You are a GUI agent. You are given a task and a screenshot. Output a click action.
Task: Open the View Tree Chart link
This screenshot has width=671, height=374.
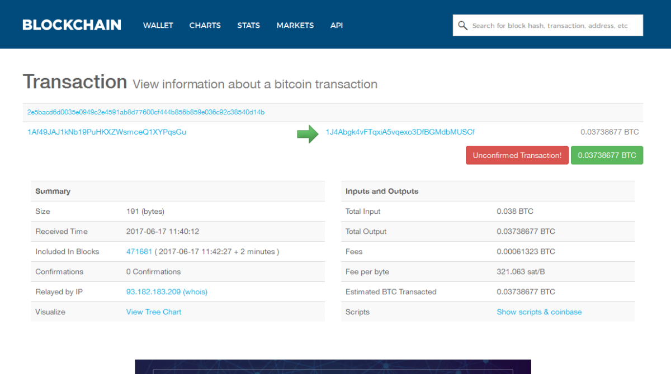[x=154, y=312]
